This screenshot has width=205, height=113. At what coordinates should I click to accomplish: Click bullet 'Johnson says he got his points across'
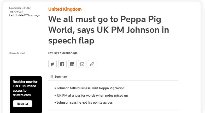[85, 102]
